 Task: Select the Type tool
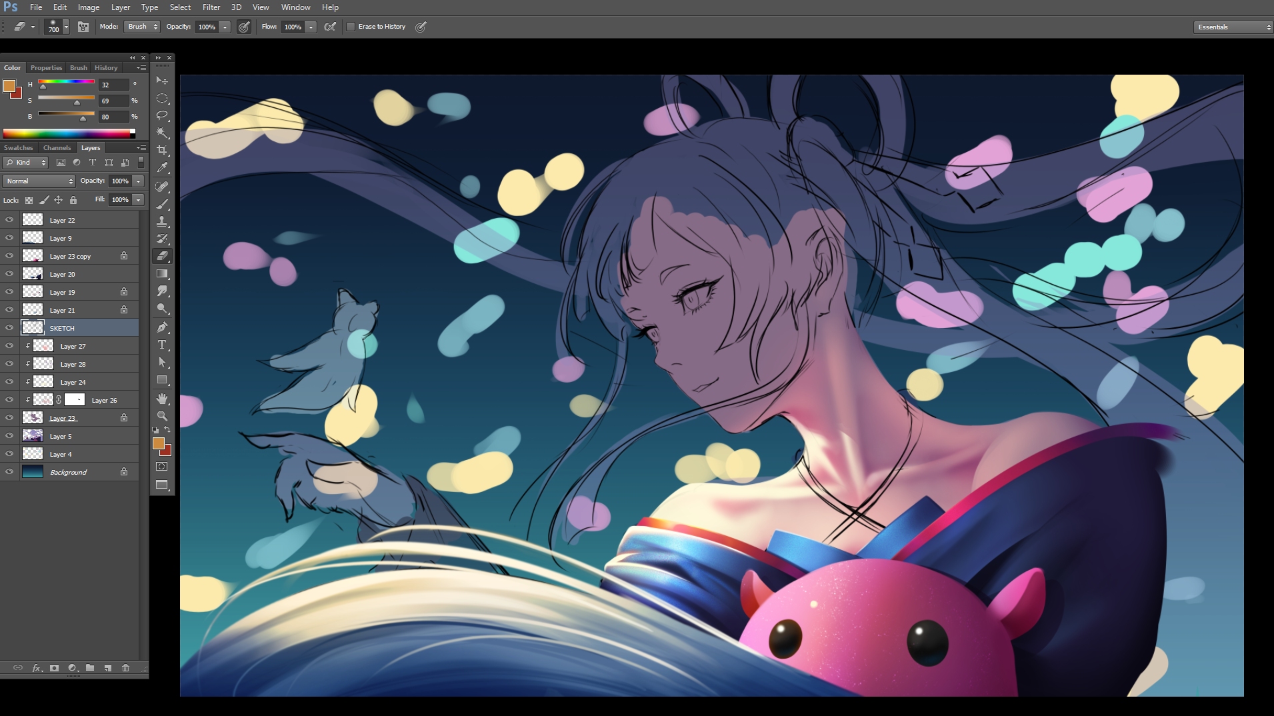tap(162, 345)
